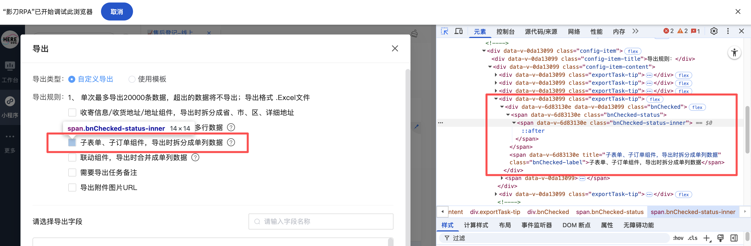Collapse the highlighted exportTask-tip div node
Image resolution: width=751 pixels, height=246 pixels.
pyautogui.click(x=496, y=99)
